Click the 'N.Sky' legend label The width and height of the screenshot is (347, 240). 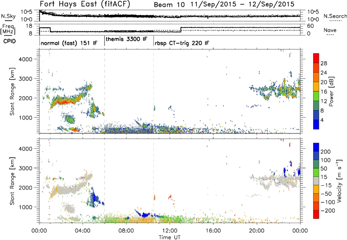pos(8,16)
